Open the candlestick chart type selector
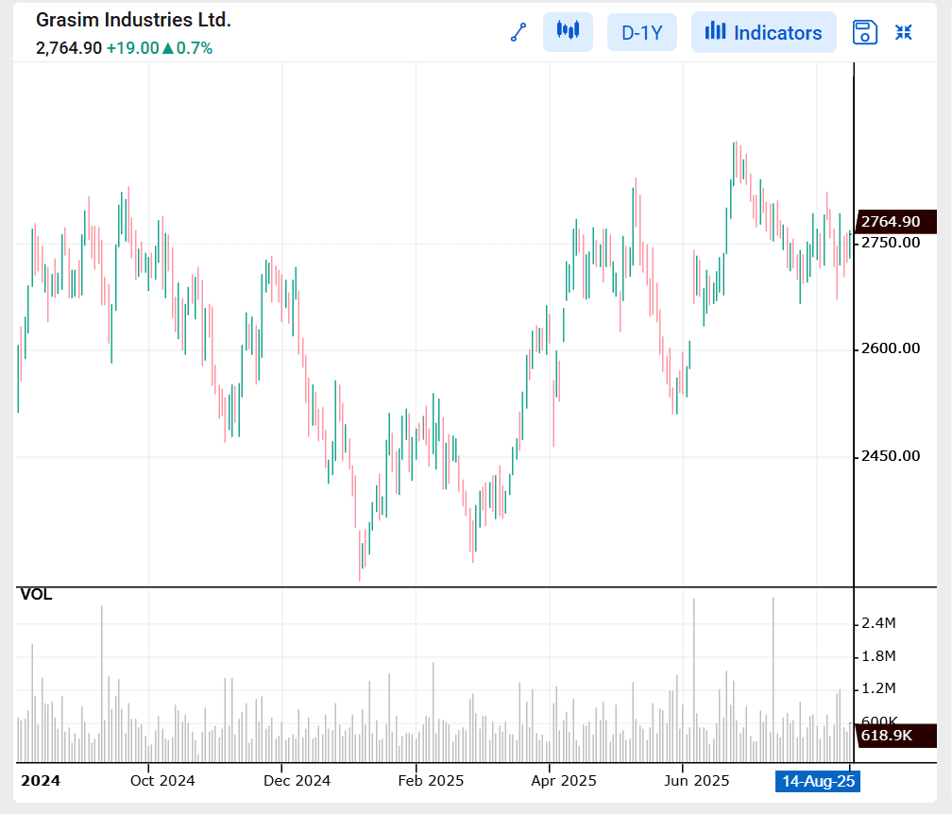952x814 pixels. coord(568,32)
